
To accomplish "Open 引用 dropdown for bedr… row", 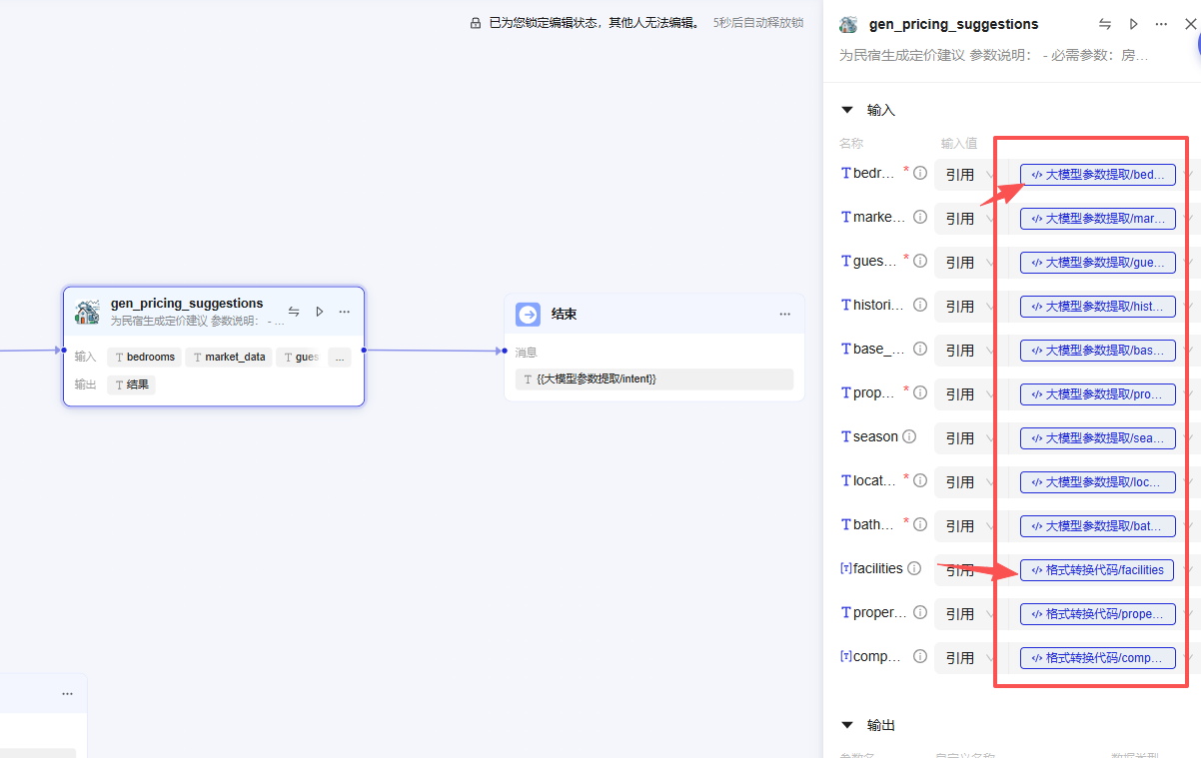I will click(x=969, y=175).
